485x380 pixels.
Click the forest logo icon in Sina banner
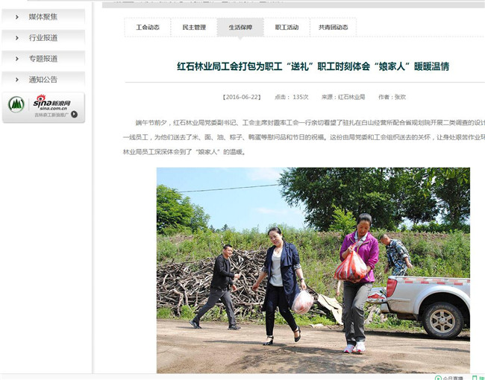coord(16,104)
